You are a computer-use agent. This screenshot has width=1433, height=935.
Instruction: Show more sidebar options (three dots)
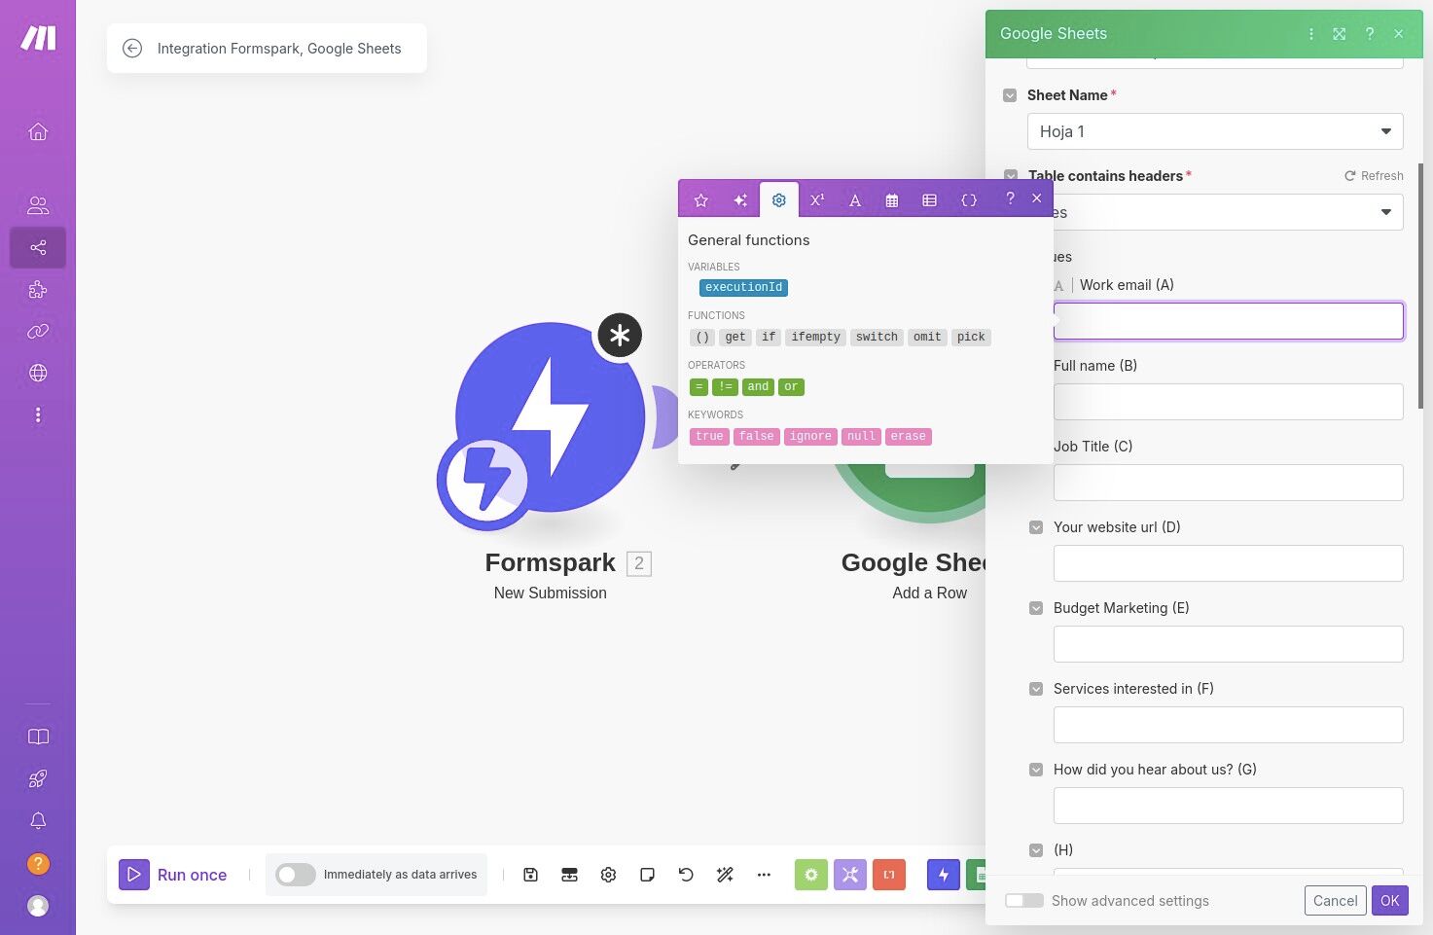click(x=38, y=415)
